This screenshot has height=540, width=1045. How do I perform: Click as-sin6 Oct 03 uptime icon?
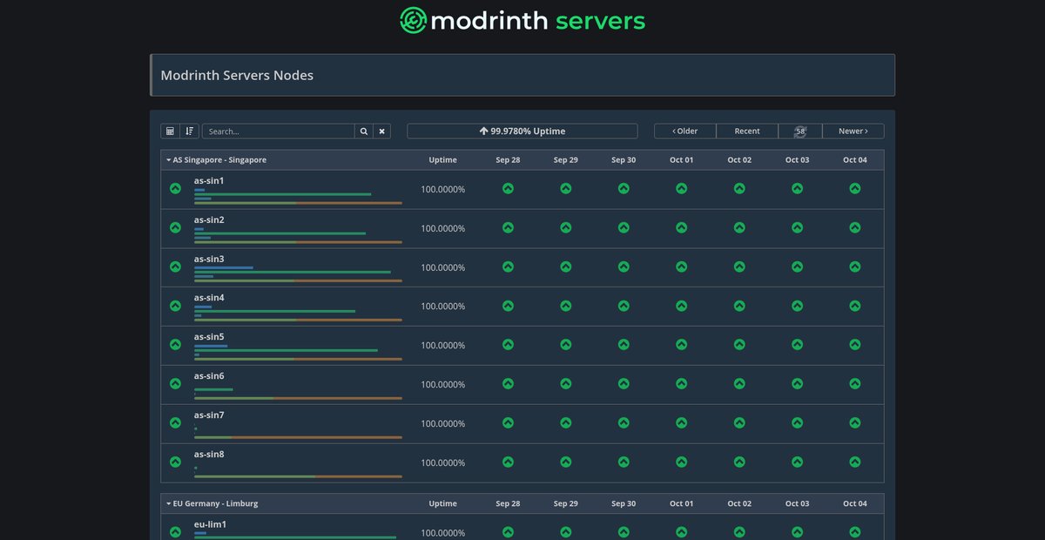(797, 384)
